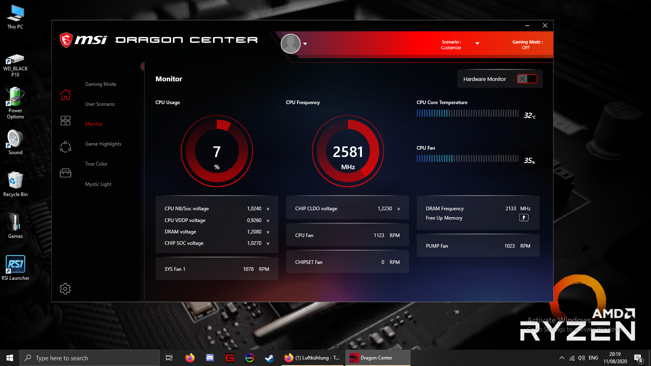Click SYS Fan 1 reading 1078 RPM
Screen dimensions: 651x366
click(x=256, y=269)
